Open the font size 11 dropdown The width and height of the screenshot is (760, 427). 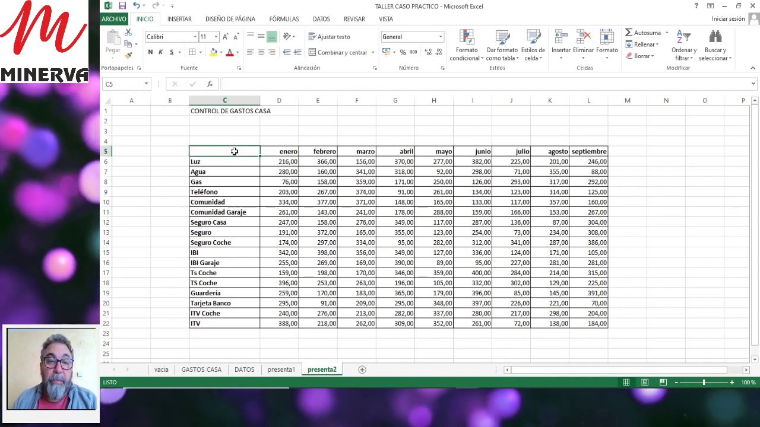(216, 37)
